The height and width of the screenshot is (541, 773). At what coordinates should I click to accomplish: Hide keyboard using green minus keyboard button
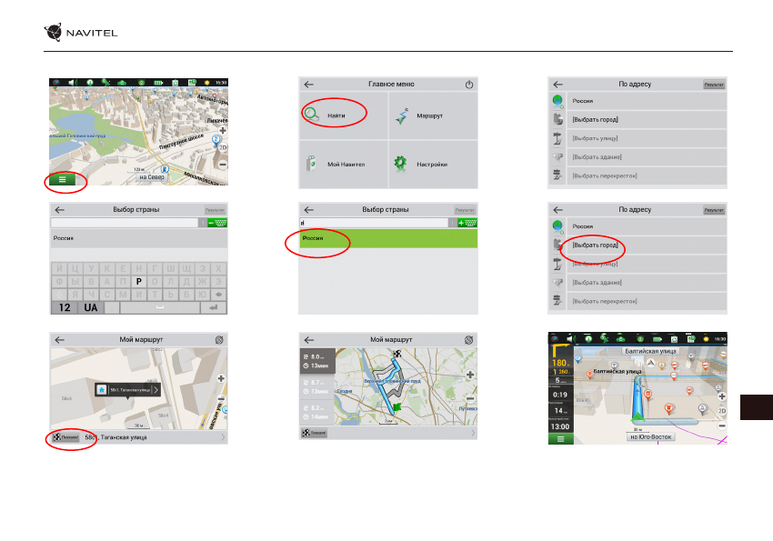(216, 222)
